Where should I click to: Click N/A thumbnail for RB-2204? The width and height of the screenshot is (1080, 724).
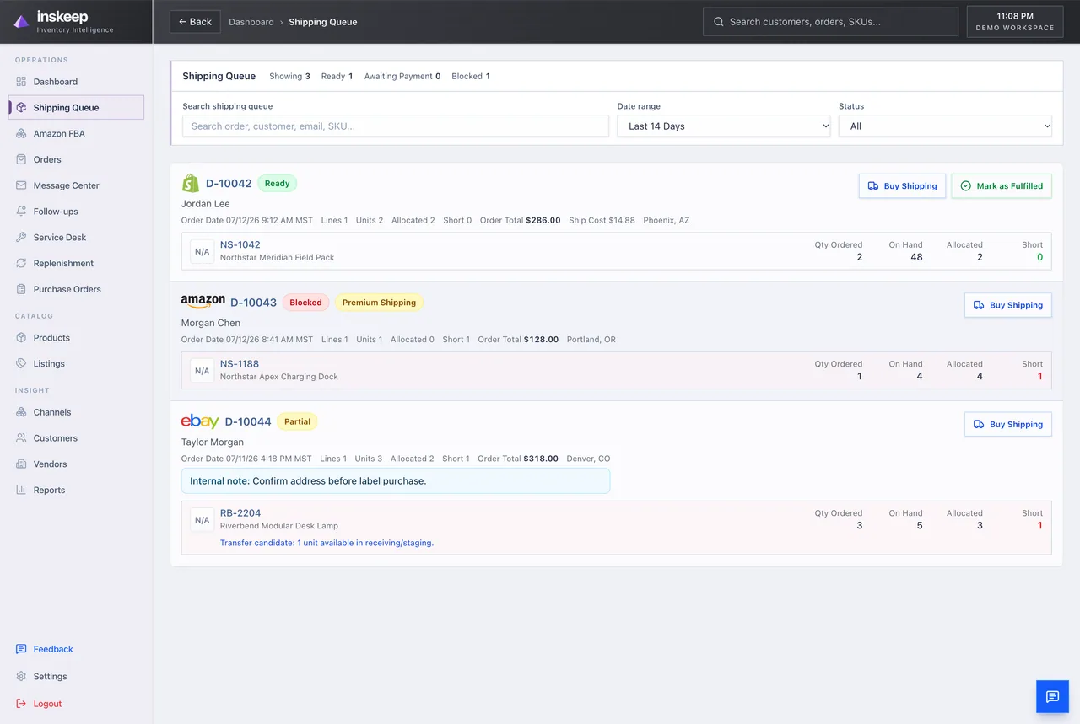[x=202, y=520]
